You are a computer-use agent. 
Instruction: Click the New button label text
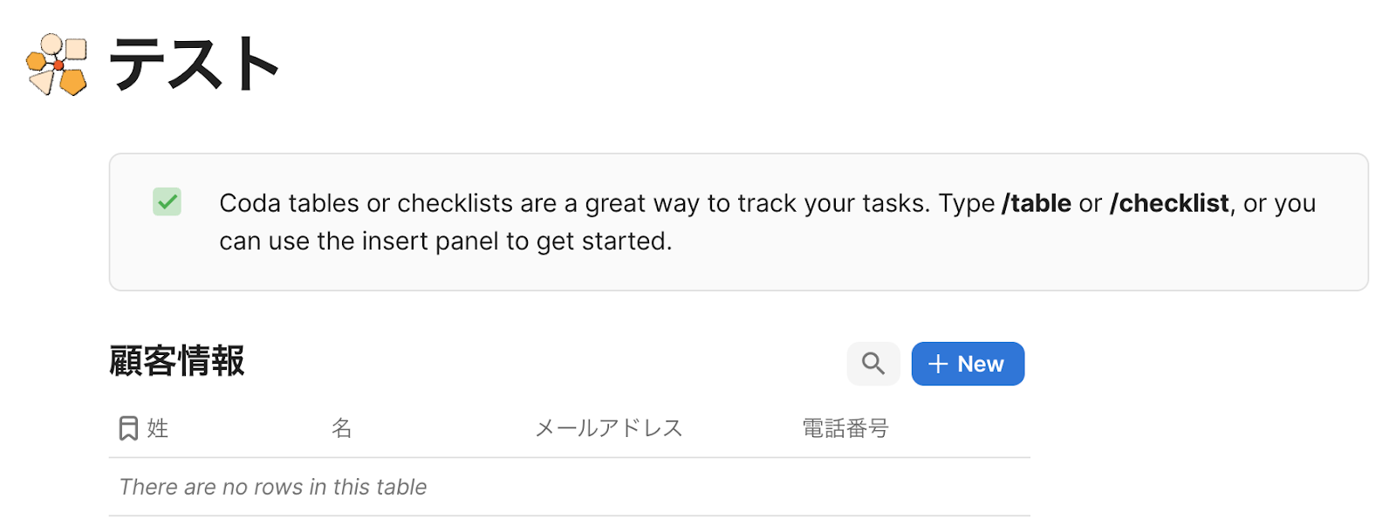coord(980,364)
